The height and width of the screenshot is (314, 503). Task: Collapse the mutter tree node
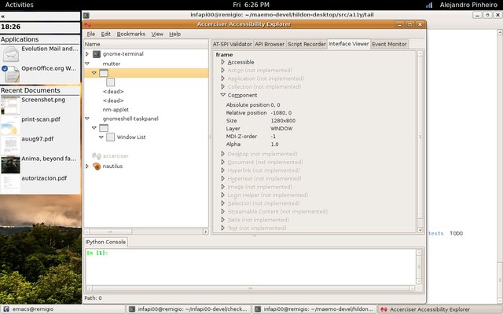(x=87, y=64)
